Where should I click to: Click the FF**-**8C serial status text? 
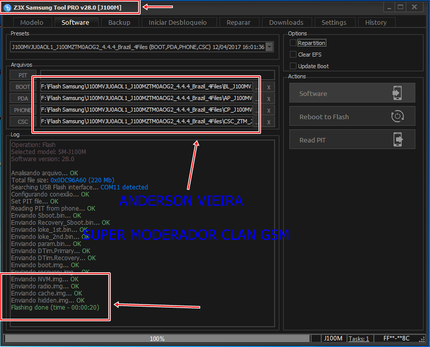[x=396, y=338]
